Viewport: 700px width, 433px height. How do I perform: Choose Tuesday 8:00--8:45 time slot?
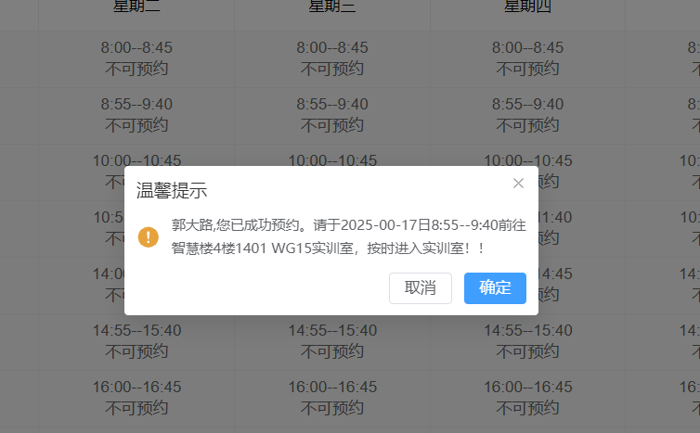coord(136,57)
